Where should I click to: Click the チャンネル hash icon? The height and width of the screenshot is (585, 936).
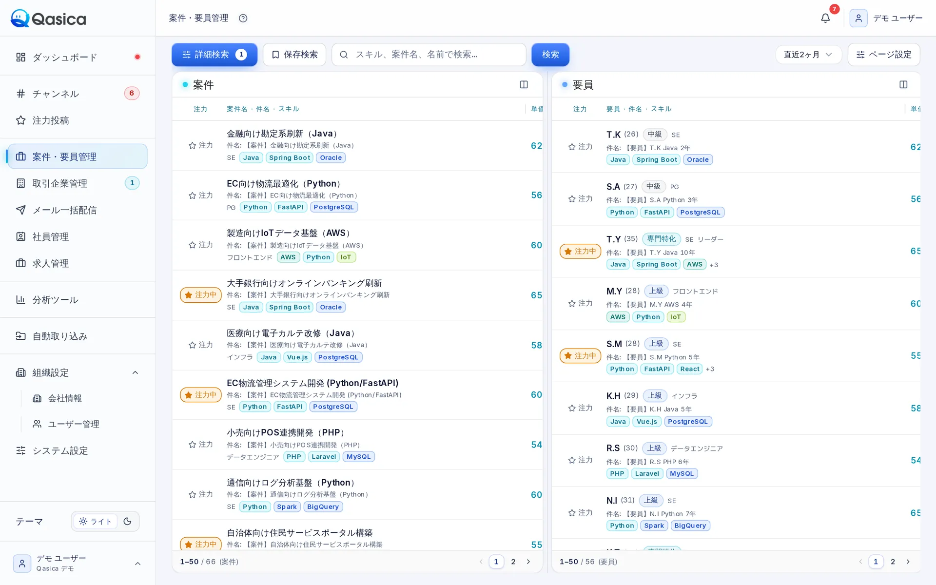point(20,94)
